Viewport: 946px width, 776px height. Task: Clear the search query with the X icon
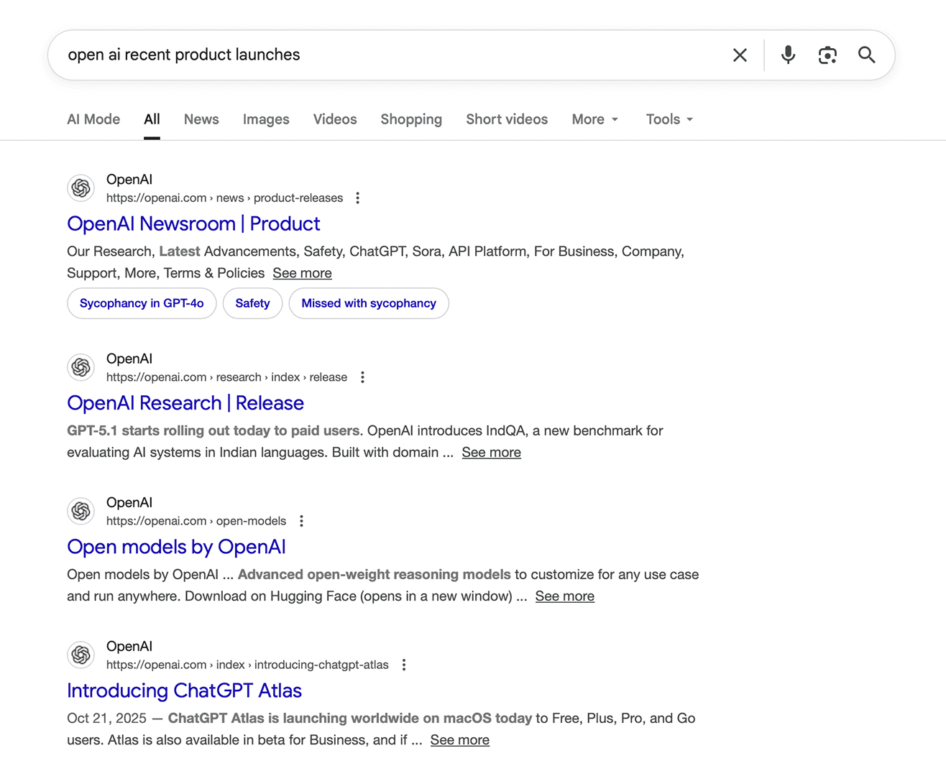point(740,55)
